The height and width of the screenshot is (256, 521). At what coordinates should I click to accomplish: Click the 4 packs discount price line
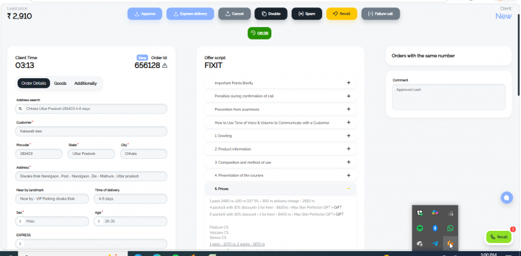point(275,208)
